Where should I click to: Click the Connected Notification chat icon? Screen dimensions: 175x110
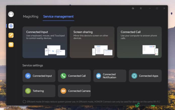click(99, 76)
